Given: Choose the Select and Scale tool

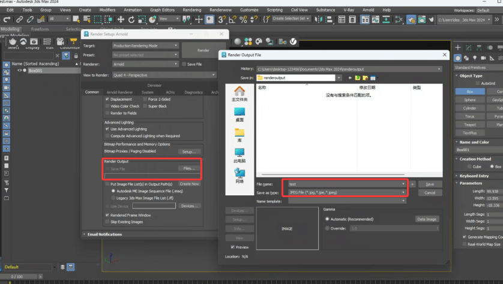Looking at the screenshot, I should (x=142, y=20).
